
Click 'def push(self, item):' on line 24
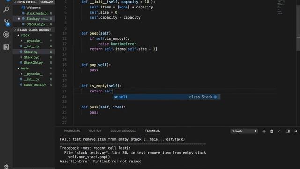[x=103, y=107]
